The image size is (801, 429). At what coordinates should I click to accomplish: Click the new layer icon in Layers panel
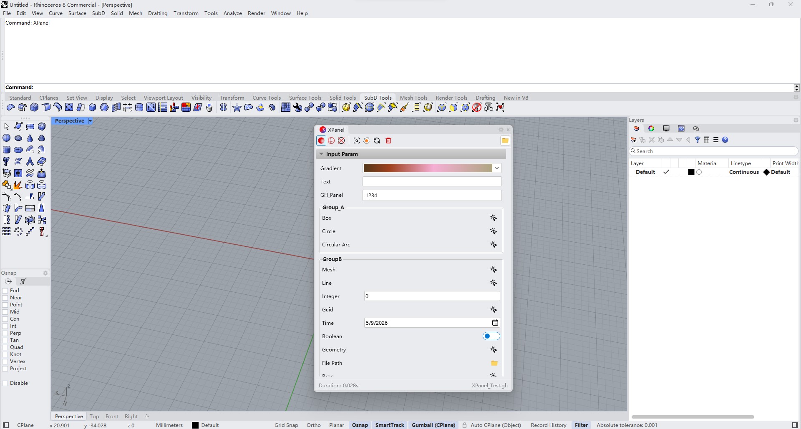tap(633, 140)
